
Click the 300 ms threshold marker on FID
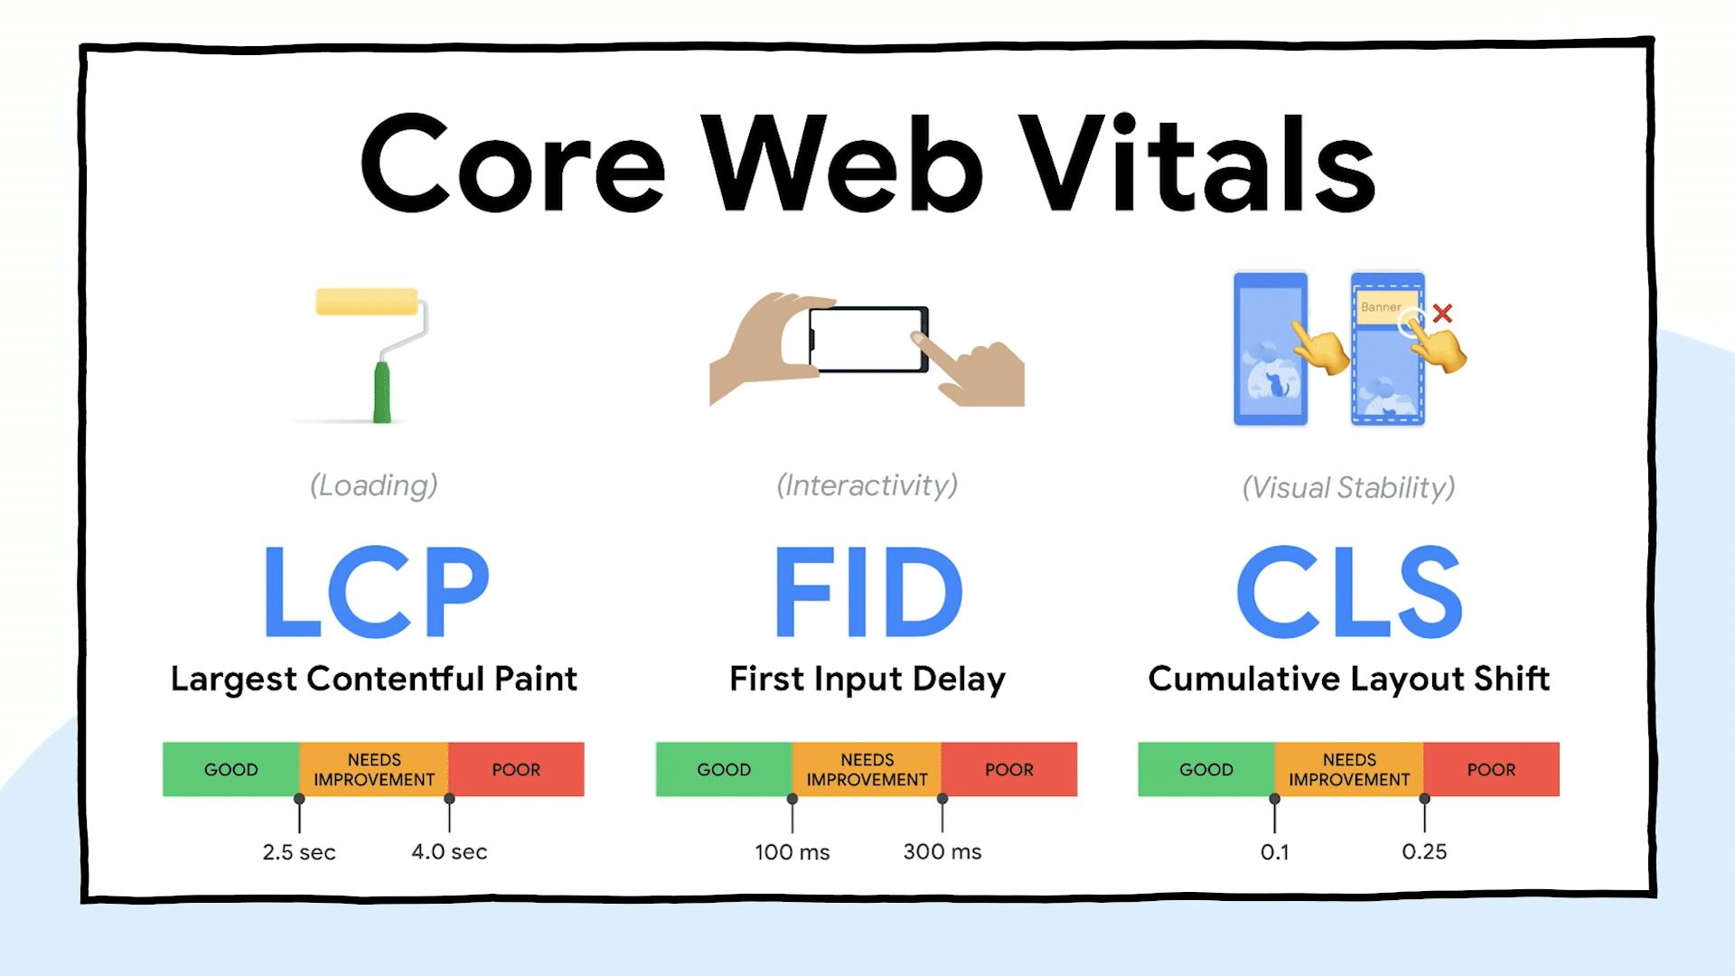pos(942,799)
